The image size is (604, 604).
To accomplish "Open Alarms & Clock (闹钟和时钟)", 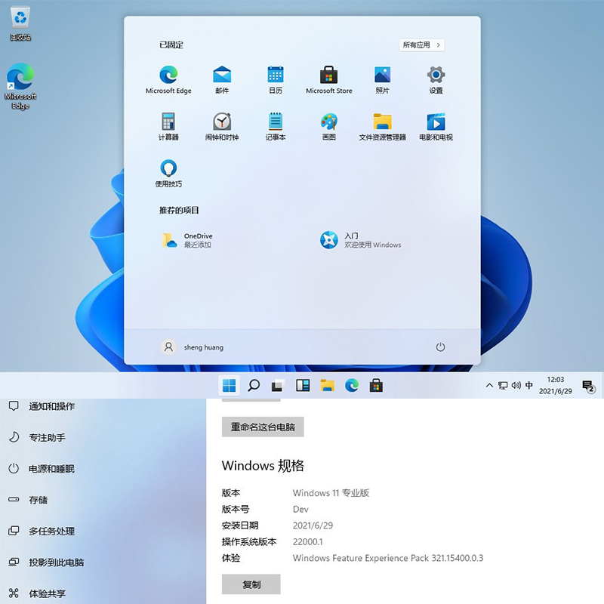I will [x=222, y=126].
